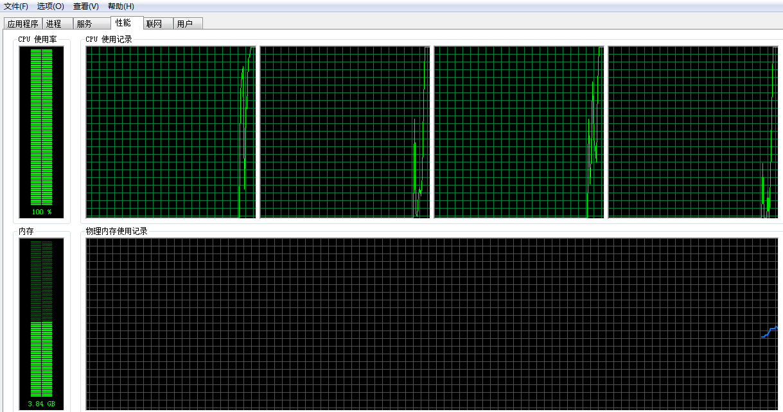Image resolution: width=783 pixels, height=412 pixels.
Task: Click the fourth CPU core history graph
Action: tap(692, 132)
